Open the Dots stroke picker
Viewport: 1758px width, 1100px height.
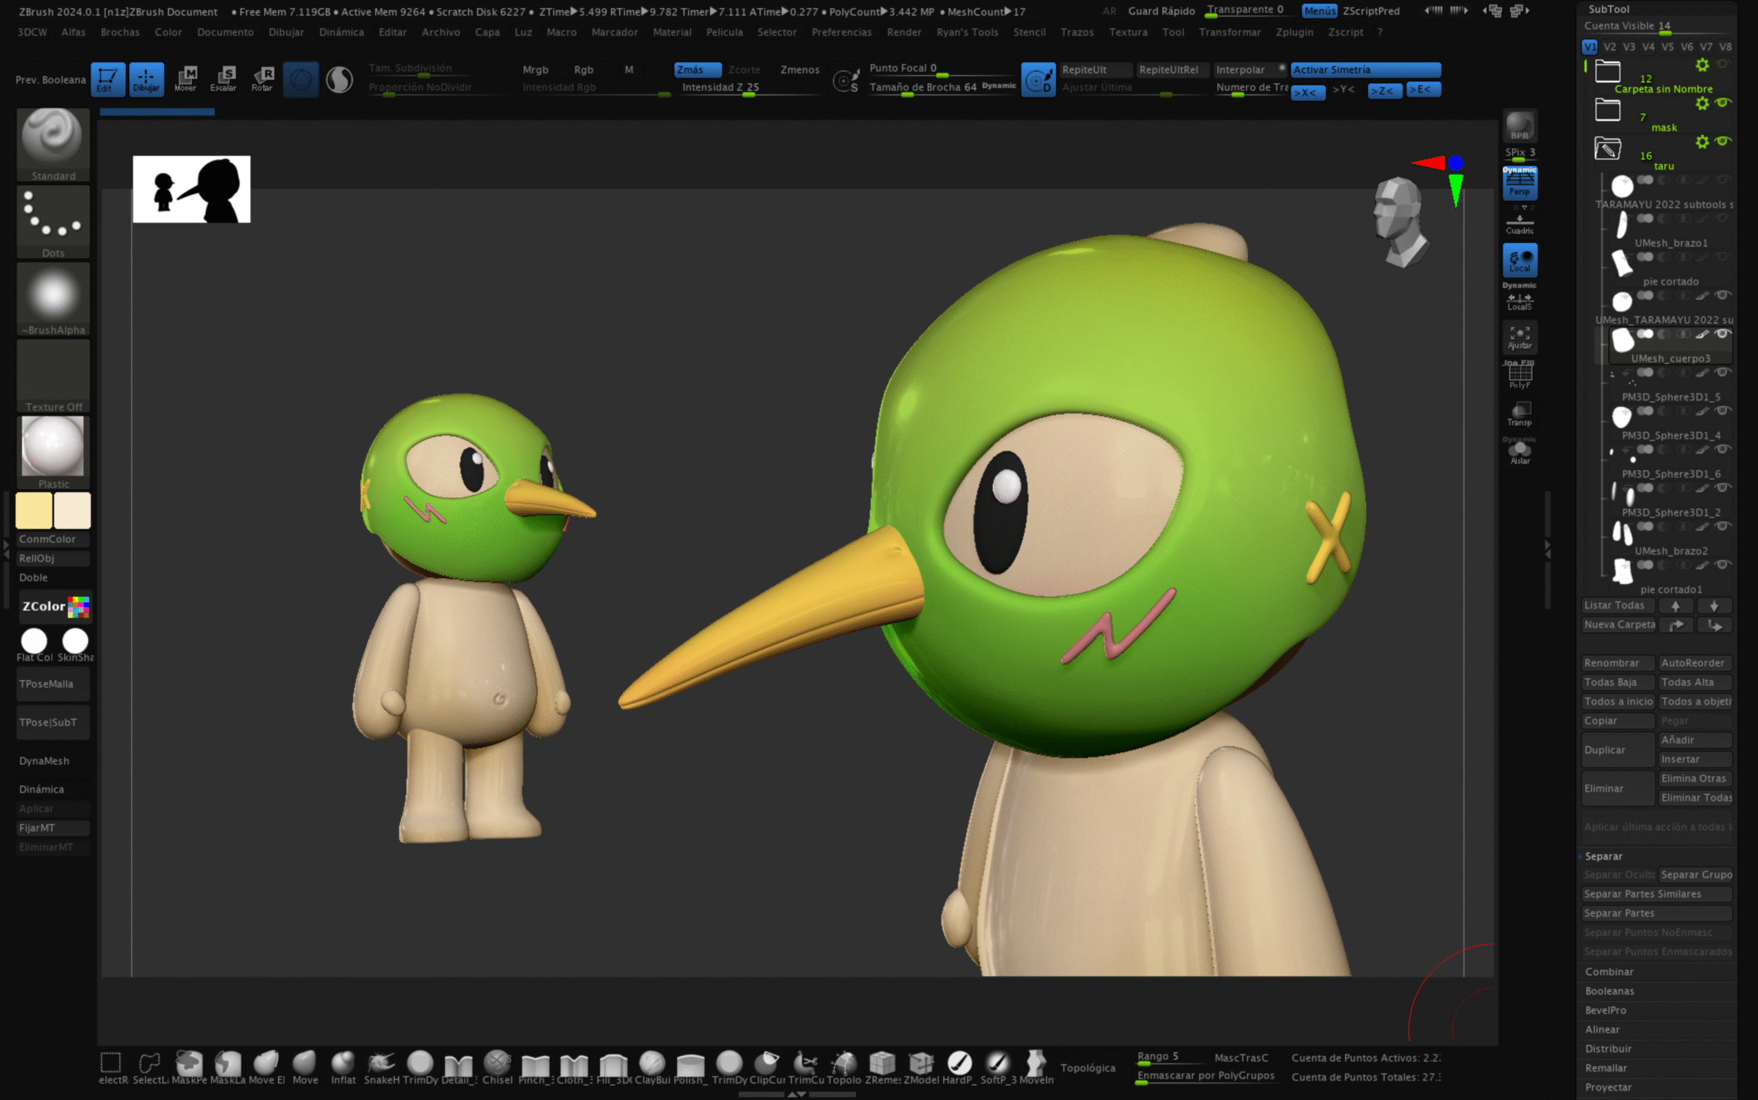[x=53, y=221]
